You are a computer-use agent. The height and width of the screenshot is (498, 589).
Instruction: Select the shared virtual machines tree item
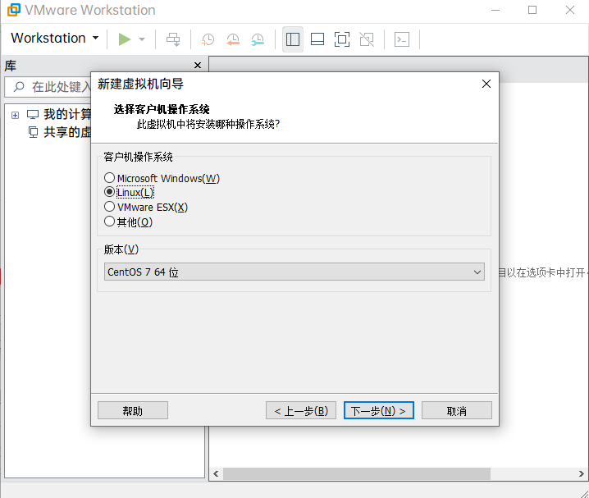pos(60,132)
